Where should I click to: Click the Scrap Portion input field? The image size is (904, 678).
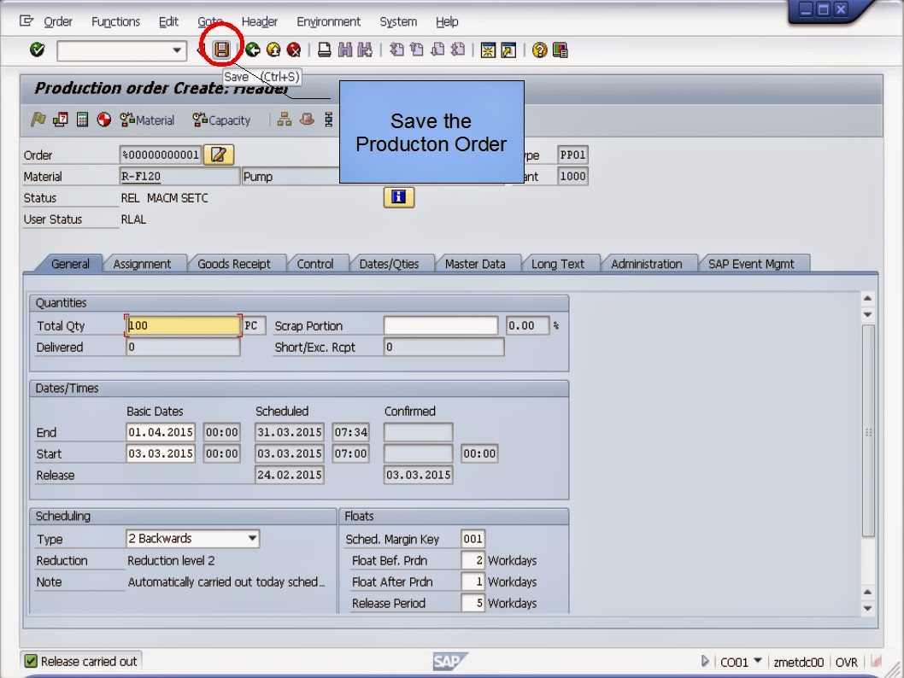point(441,325)
